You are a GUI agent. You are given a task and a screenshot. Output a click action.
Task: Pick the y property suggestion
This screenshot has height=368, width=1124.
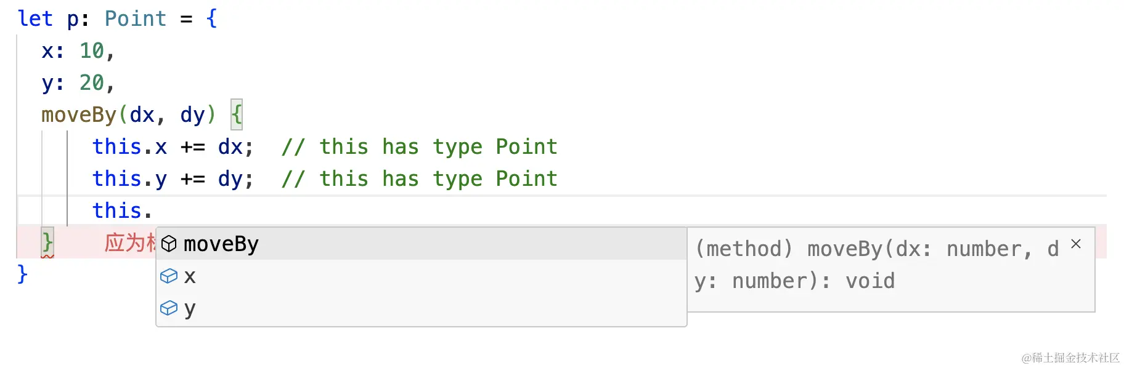tap(190, 308)
